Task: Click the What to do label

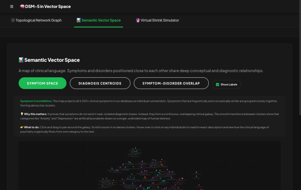Action: click(32, 127)
